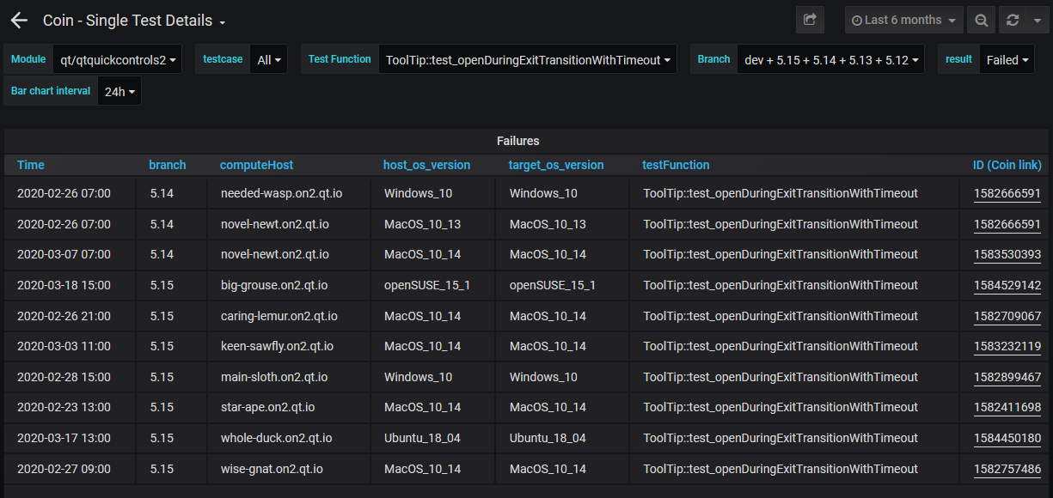Image resolution: width=1053 pixels, height=498 pixels.
Task: Zoom out the time range with magnifier icon
Action: [x=980, y=20]
